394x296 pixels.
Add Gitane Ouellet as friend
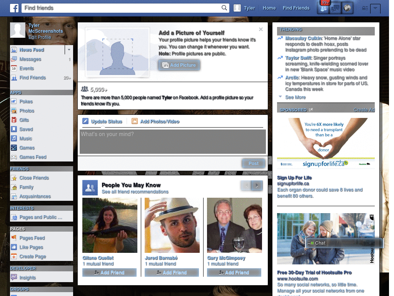coord(109,272)
